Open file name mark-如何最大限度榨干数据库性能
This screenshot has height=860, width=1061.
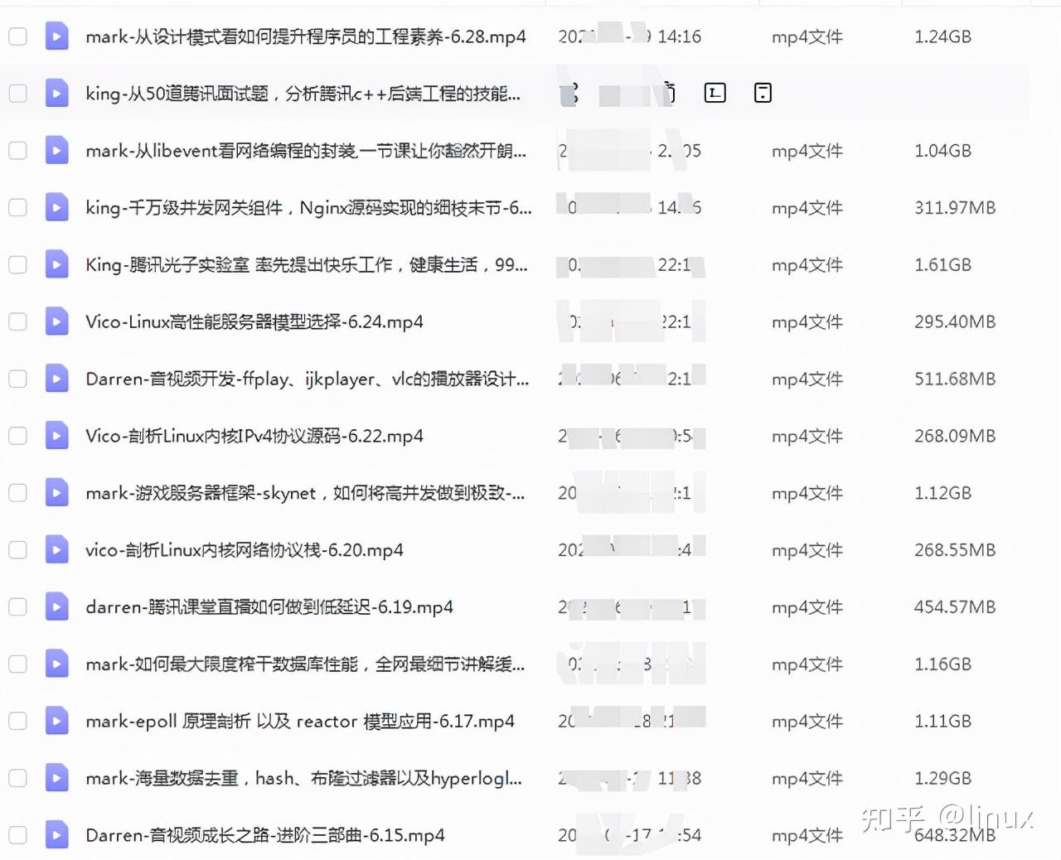(305, 664)
